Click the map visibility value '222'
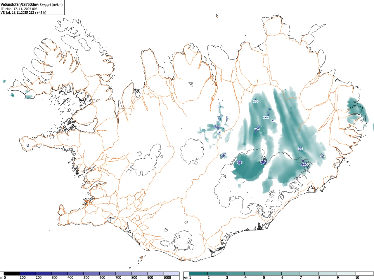Viewport: 374px width, 280px height. [x=266, y=118]
